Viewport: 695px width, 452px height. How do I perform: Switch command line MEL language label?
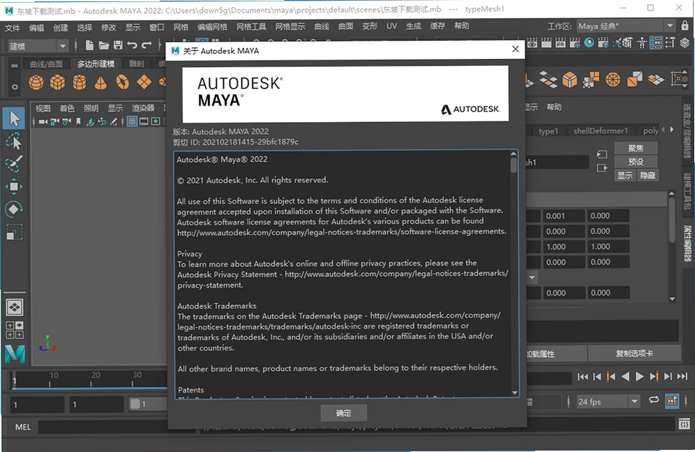(23, 427)
